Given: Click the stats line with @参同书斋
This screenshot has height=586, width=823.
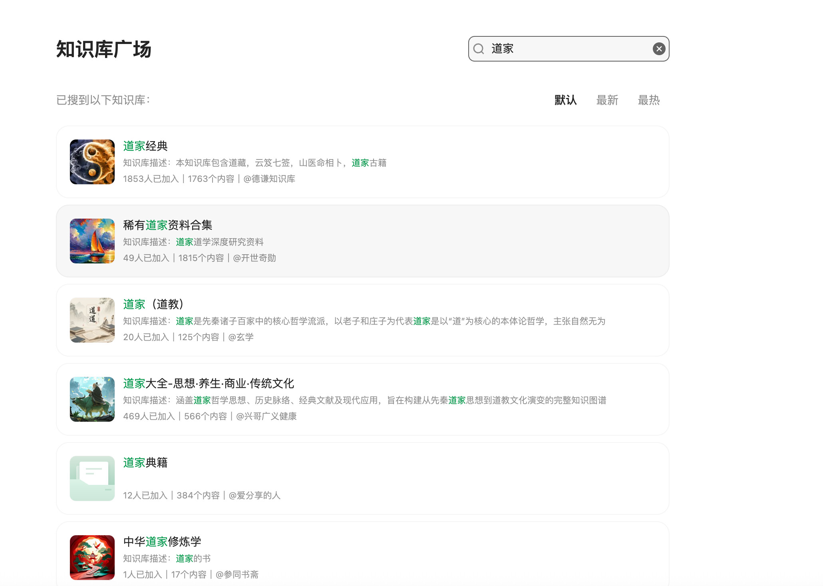Looking at the screenshot, I should tap(191, 574).
